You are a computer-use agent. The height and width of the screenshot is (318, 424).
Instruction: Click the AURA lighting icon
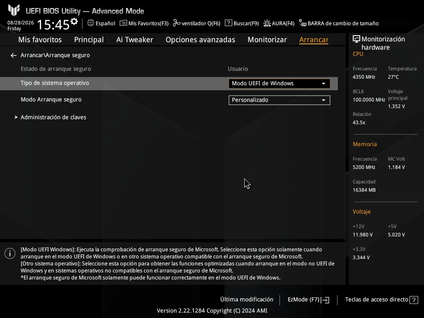click(267, 23)
